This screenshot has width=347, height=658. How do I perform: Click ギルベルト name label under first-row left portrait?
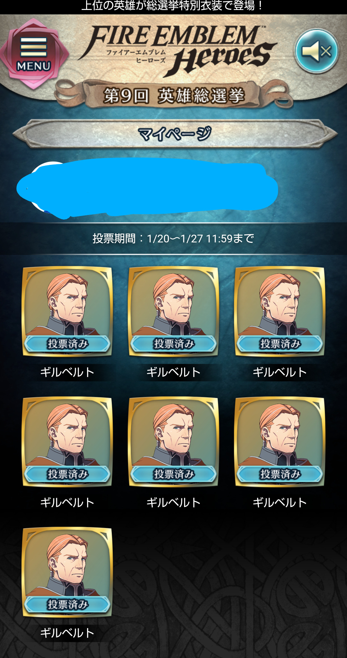coord(67,372)
